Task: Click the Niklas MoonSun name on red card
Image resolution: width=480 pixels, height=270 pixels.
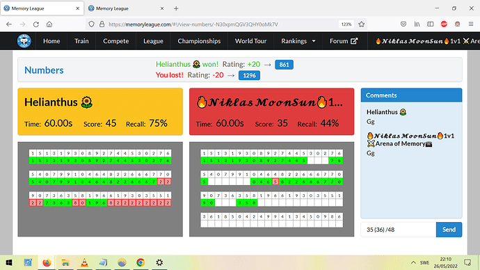Action: pyautogui.click(x=269, y=102)
